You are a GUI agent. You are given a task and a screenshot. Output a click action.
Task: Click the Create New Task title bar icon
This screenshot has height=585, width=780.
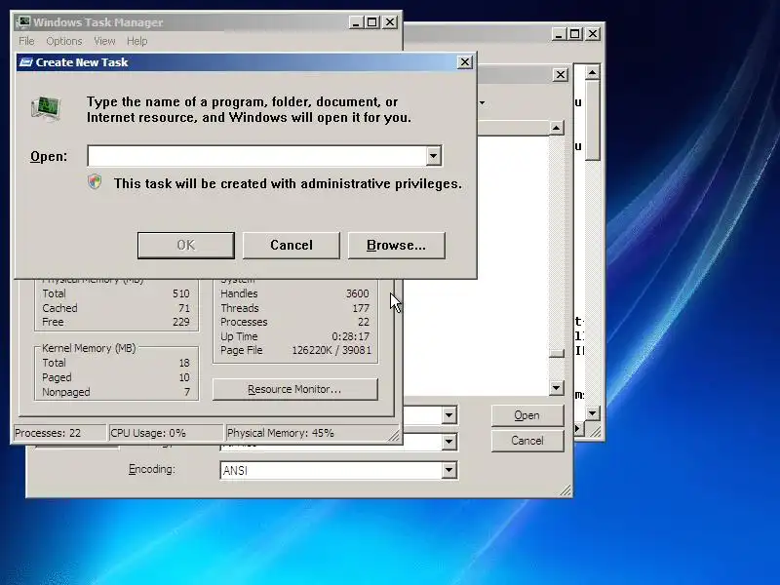(x=25, y=62)
